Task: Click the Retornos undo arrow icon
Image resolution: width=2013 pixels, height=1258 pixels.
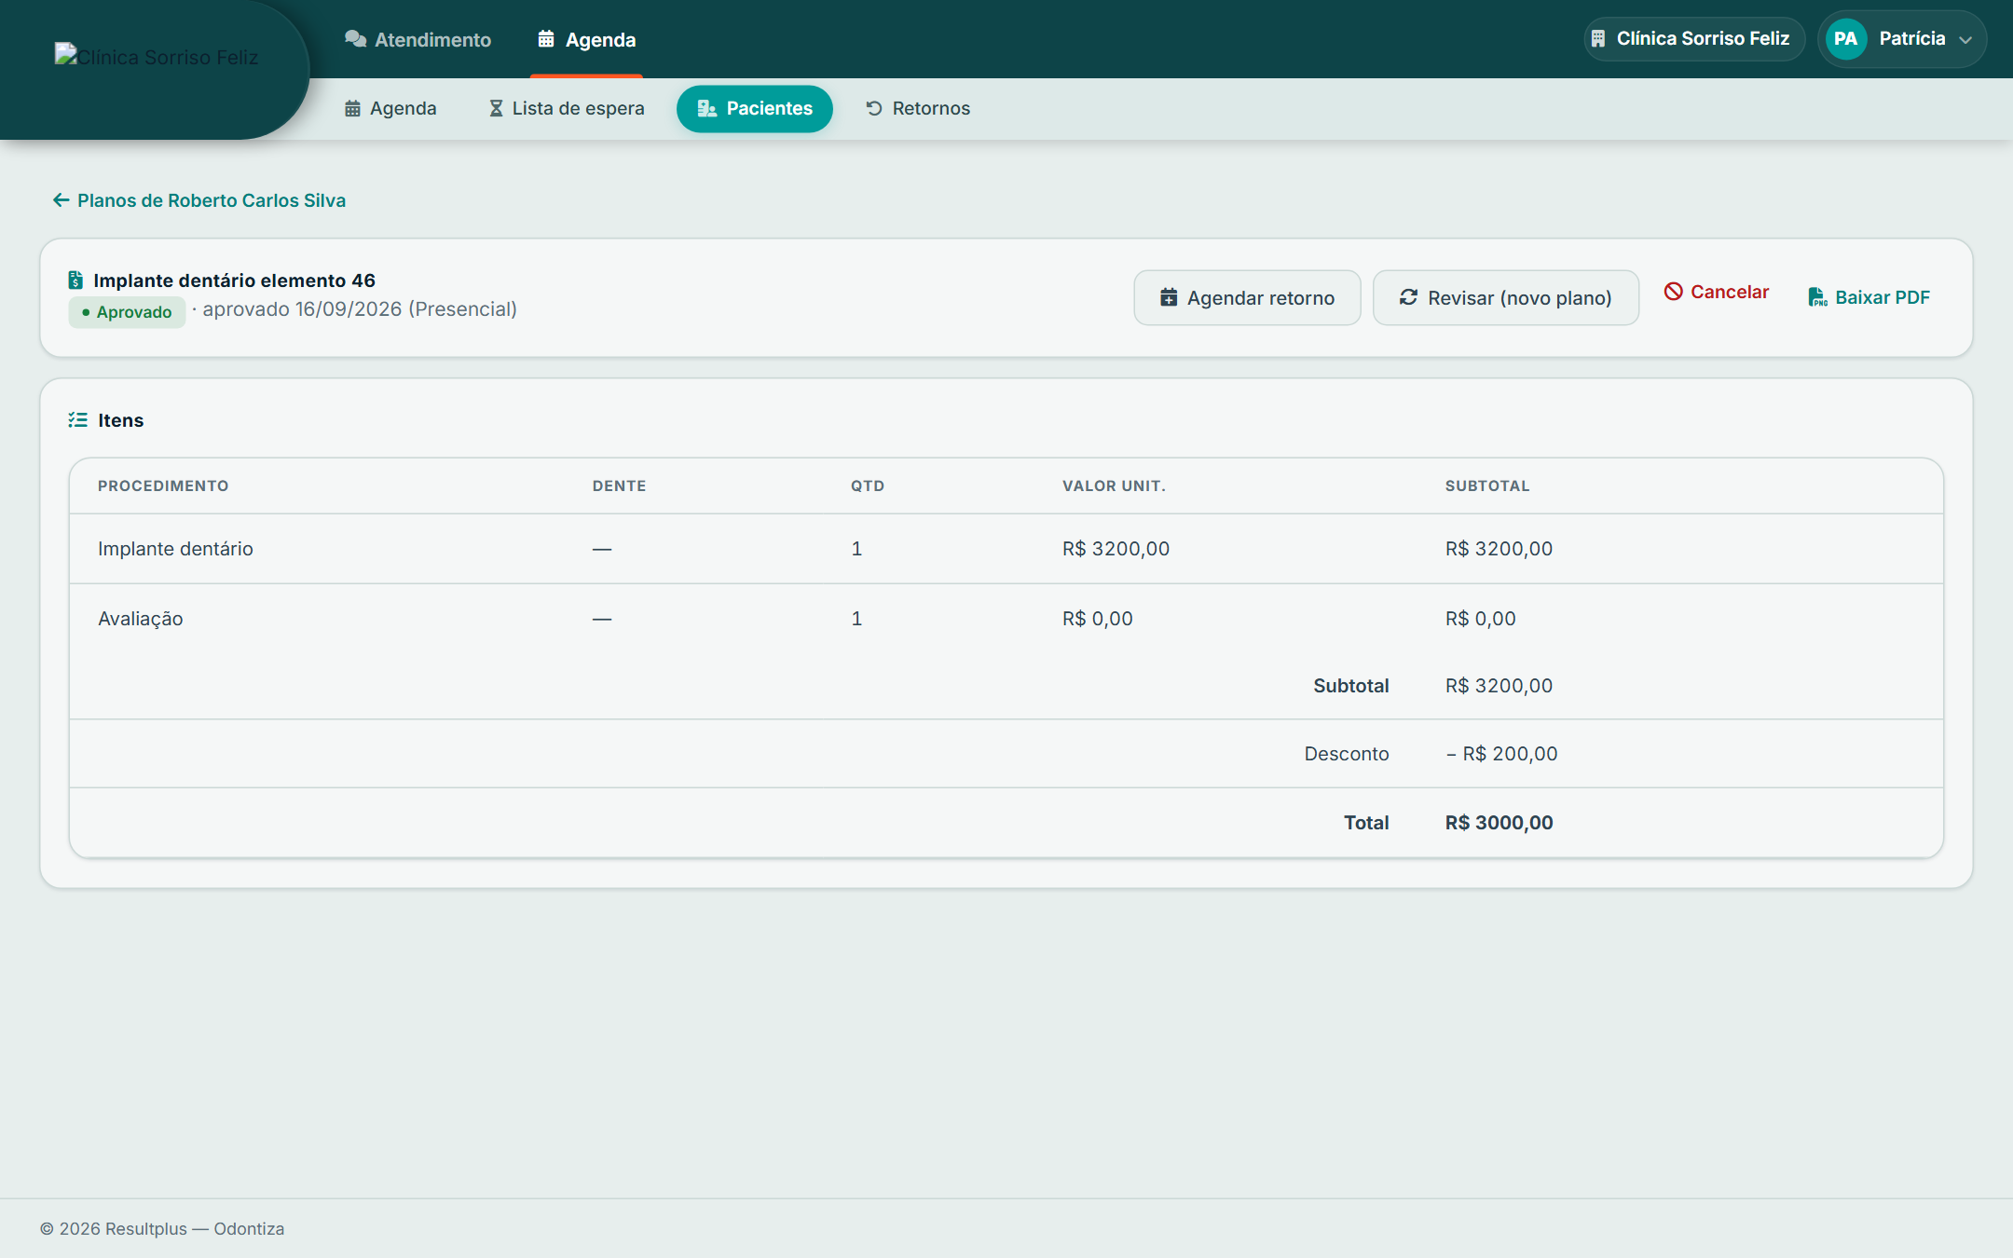Action: (x=874, y=108)
